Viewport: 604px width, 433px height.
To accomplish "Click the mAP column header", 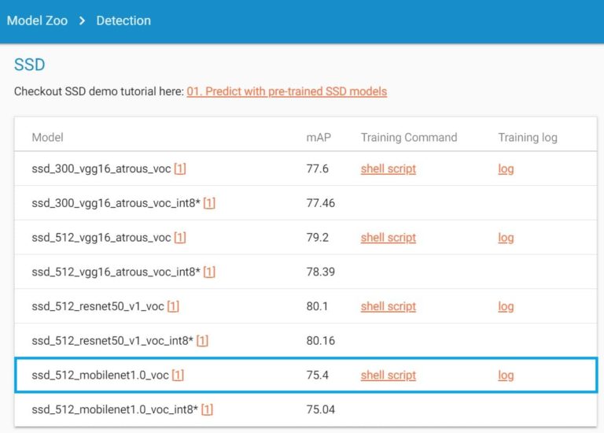I will click(319, 137).
